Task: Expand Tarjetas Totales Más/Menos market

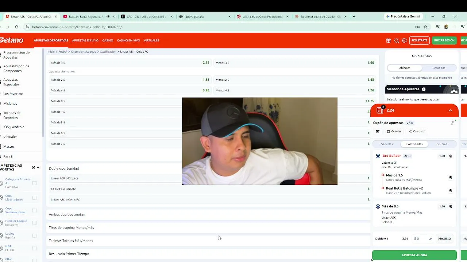Action: (208, 241)
